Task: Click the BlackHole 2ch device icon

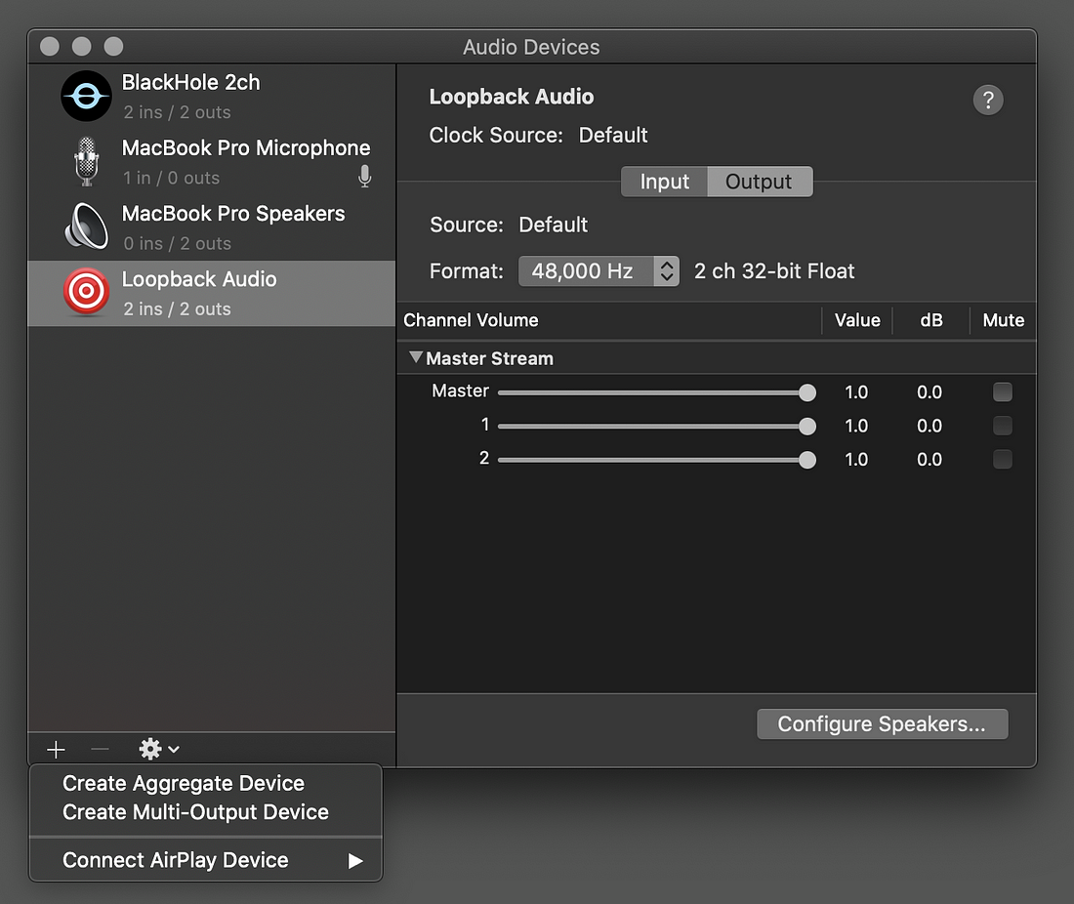Action: pyautogui.click(x=86, y=96)
